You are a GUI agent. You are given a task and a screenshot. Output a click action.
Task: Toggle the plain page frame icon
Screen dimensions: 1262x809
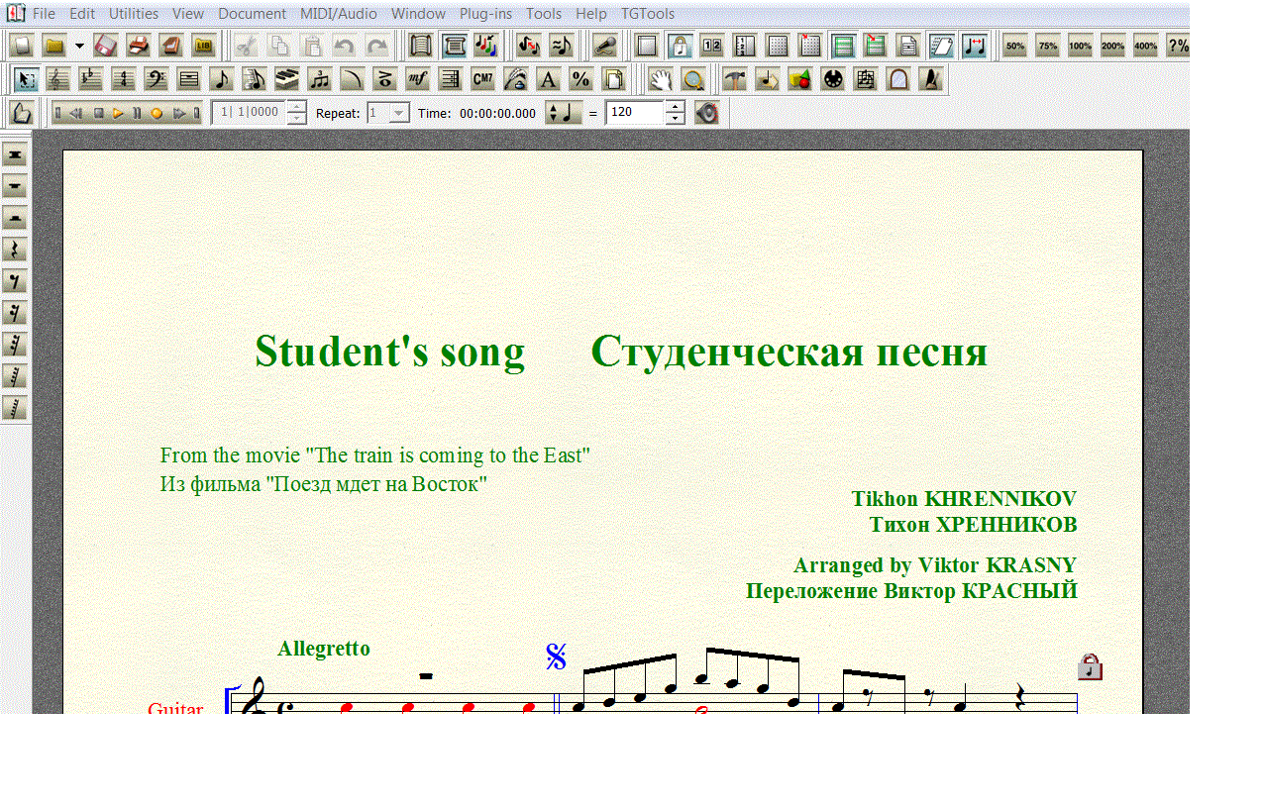647,46
